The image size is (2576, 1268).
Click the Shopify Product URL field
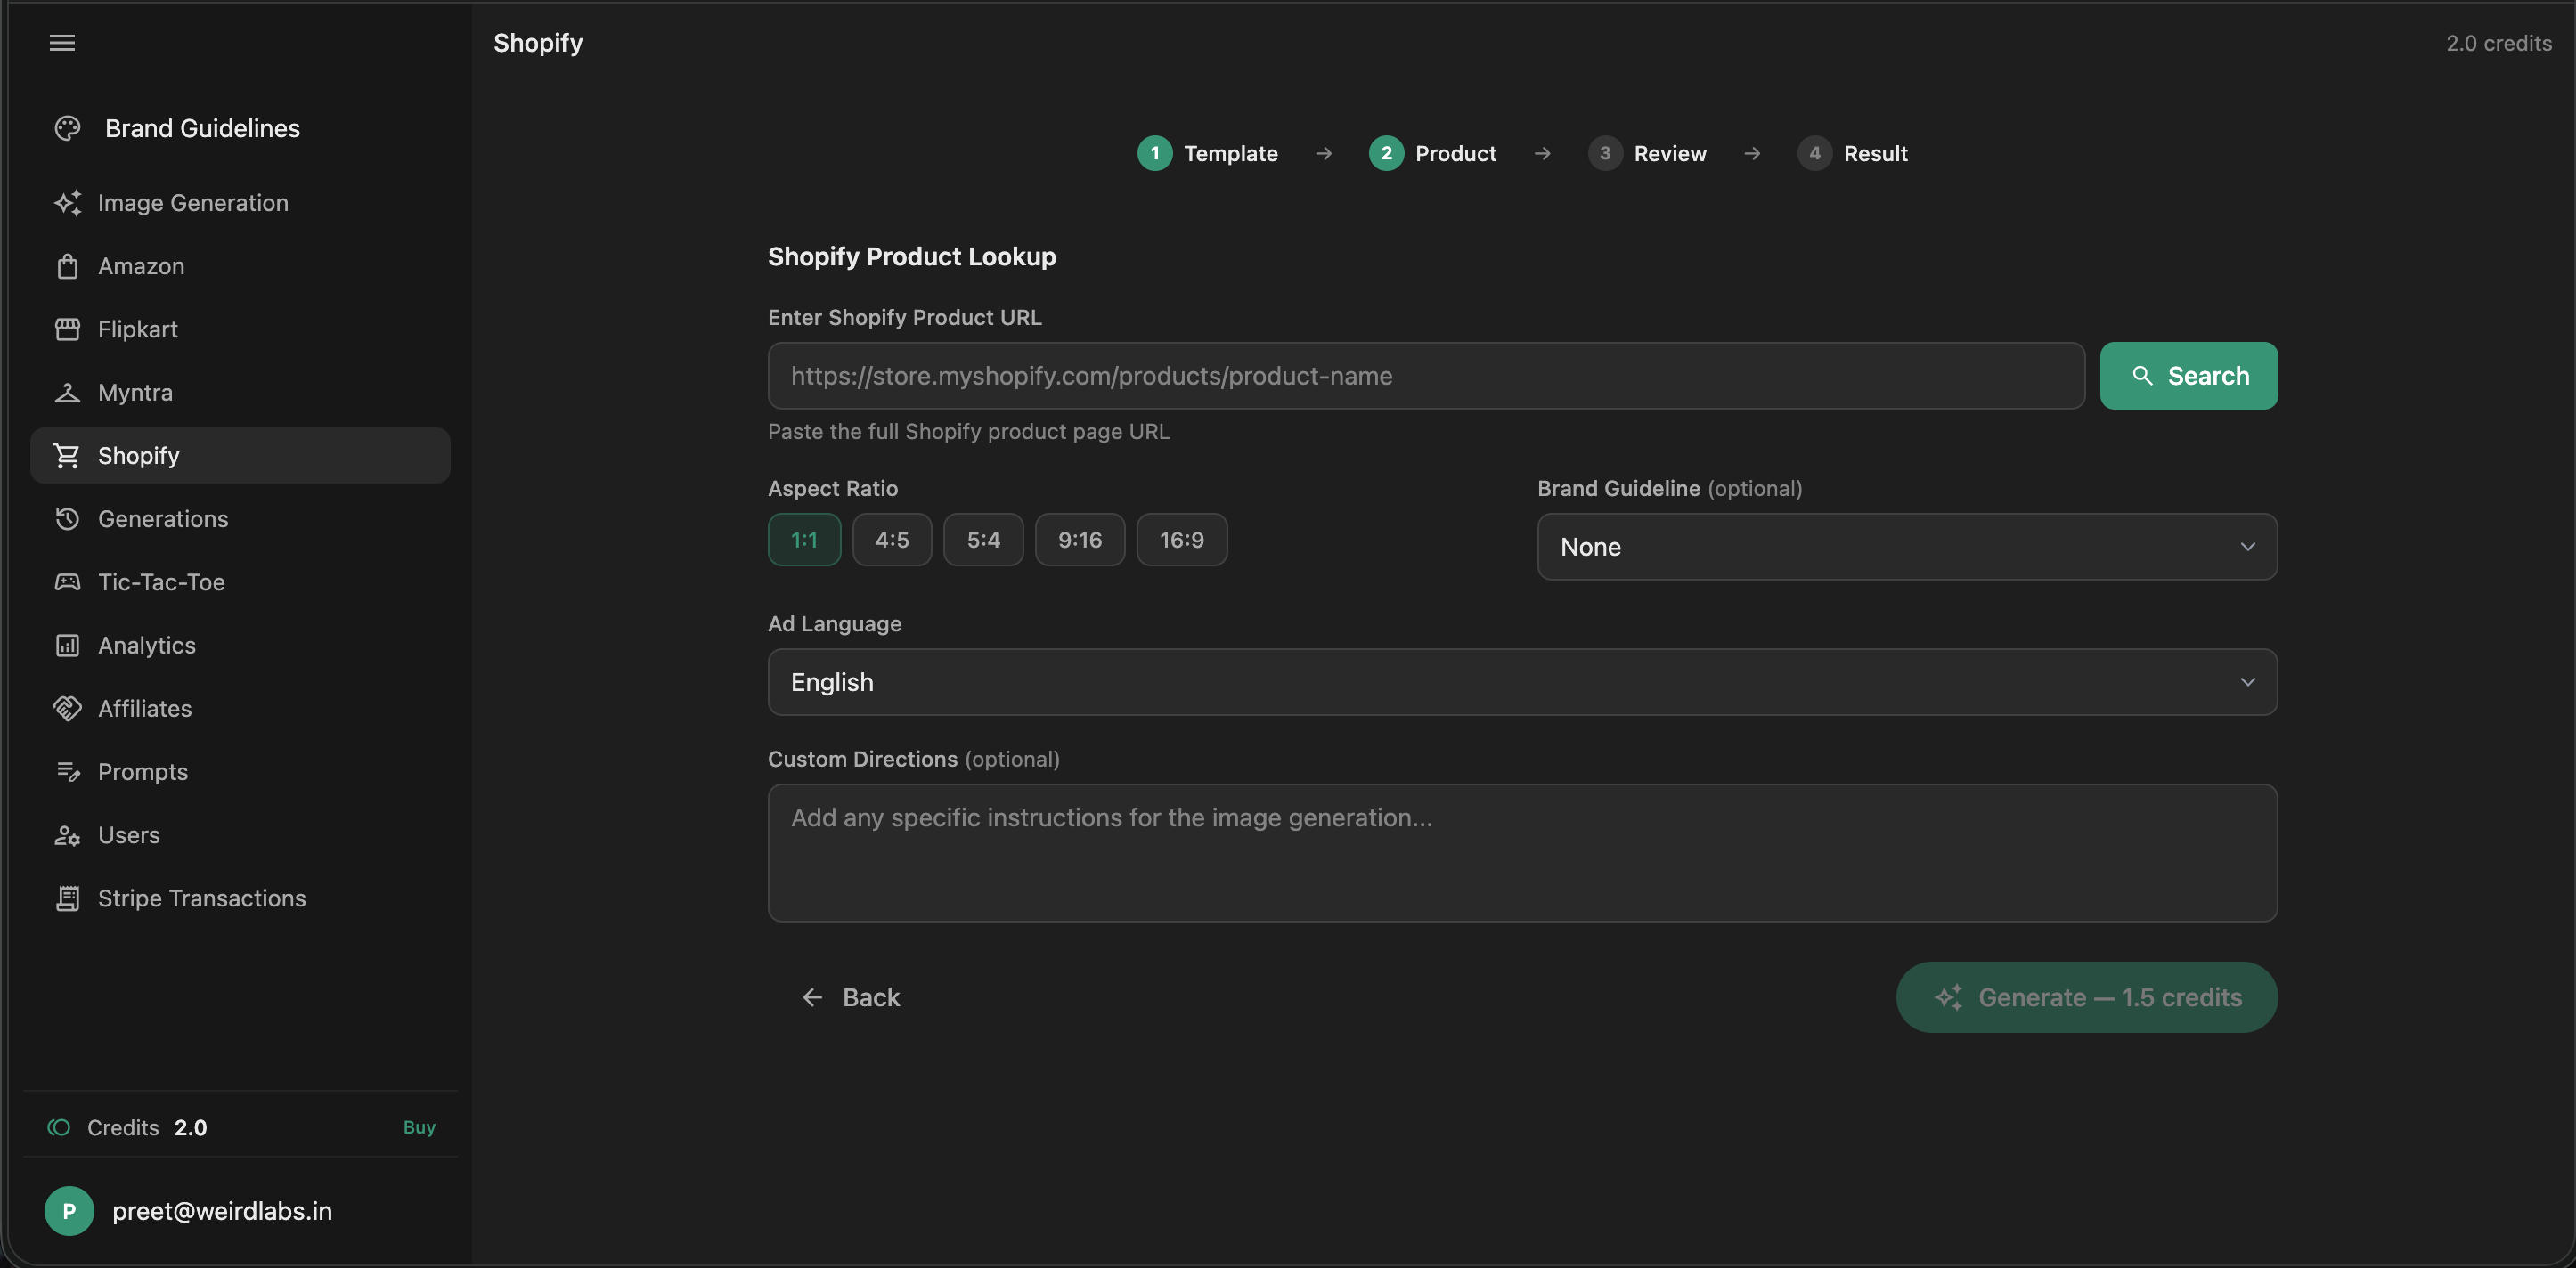[x=1425, y=376]
